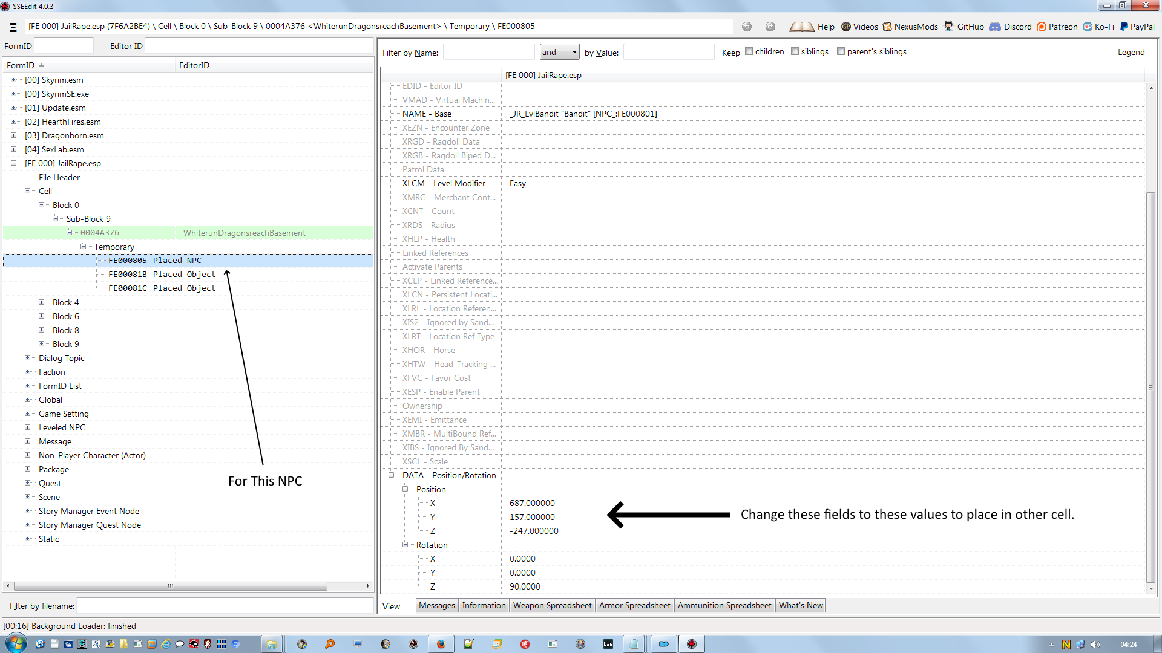Collapse the DATA - Position/Rotation section
Image resolution: width=1162 pixels, height=653 pixels.
click(391, 475)
